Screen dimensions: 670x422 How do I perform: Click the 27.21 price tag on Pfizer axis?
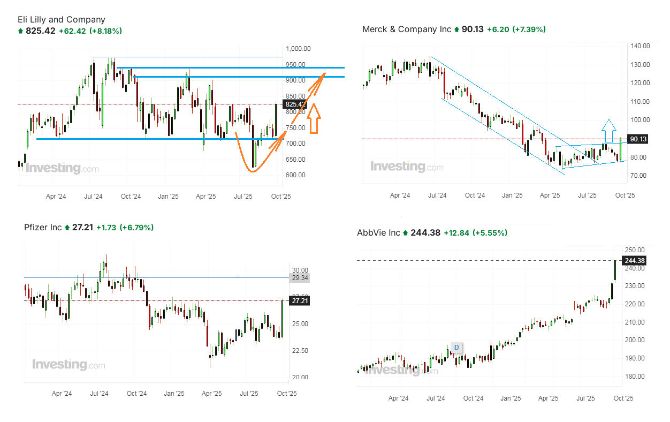299,301
